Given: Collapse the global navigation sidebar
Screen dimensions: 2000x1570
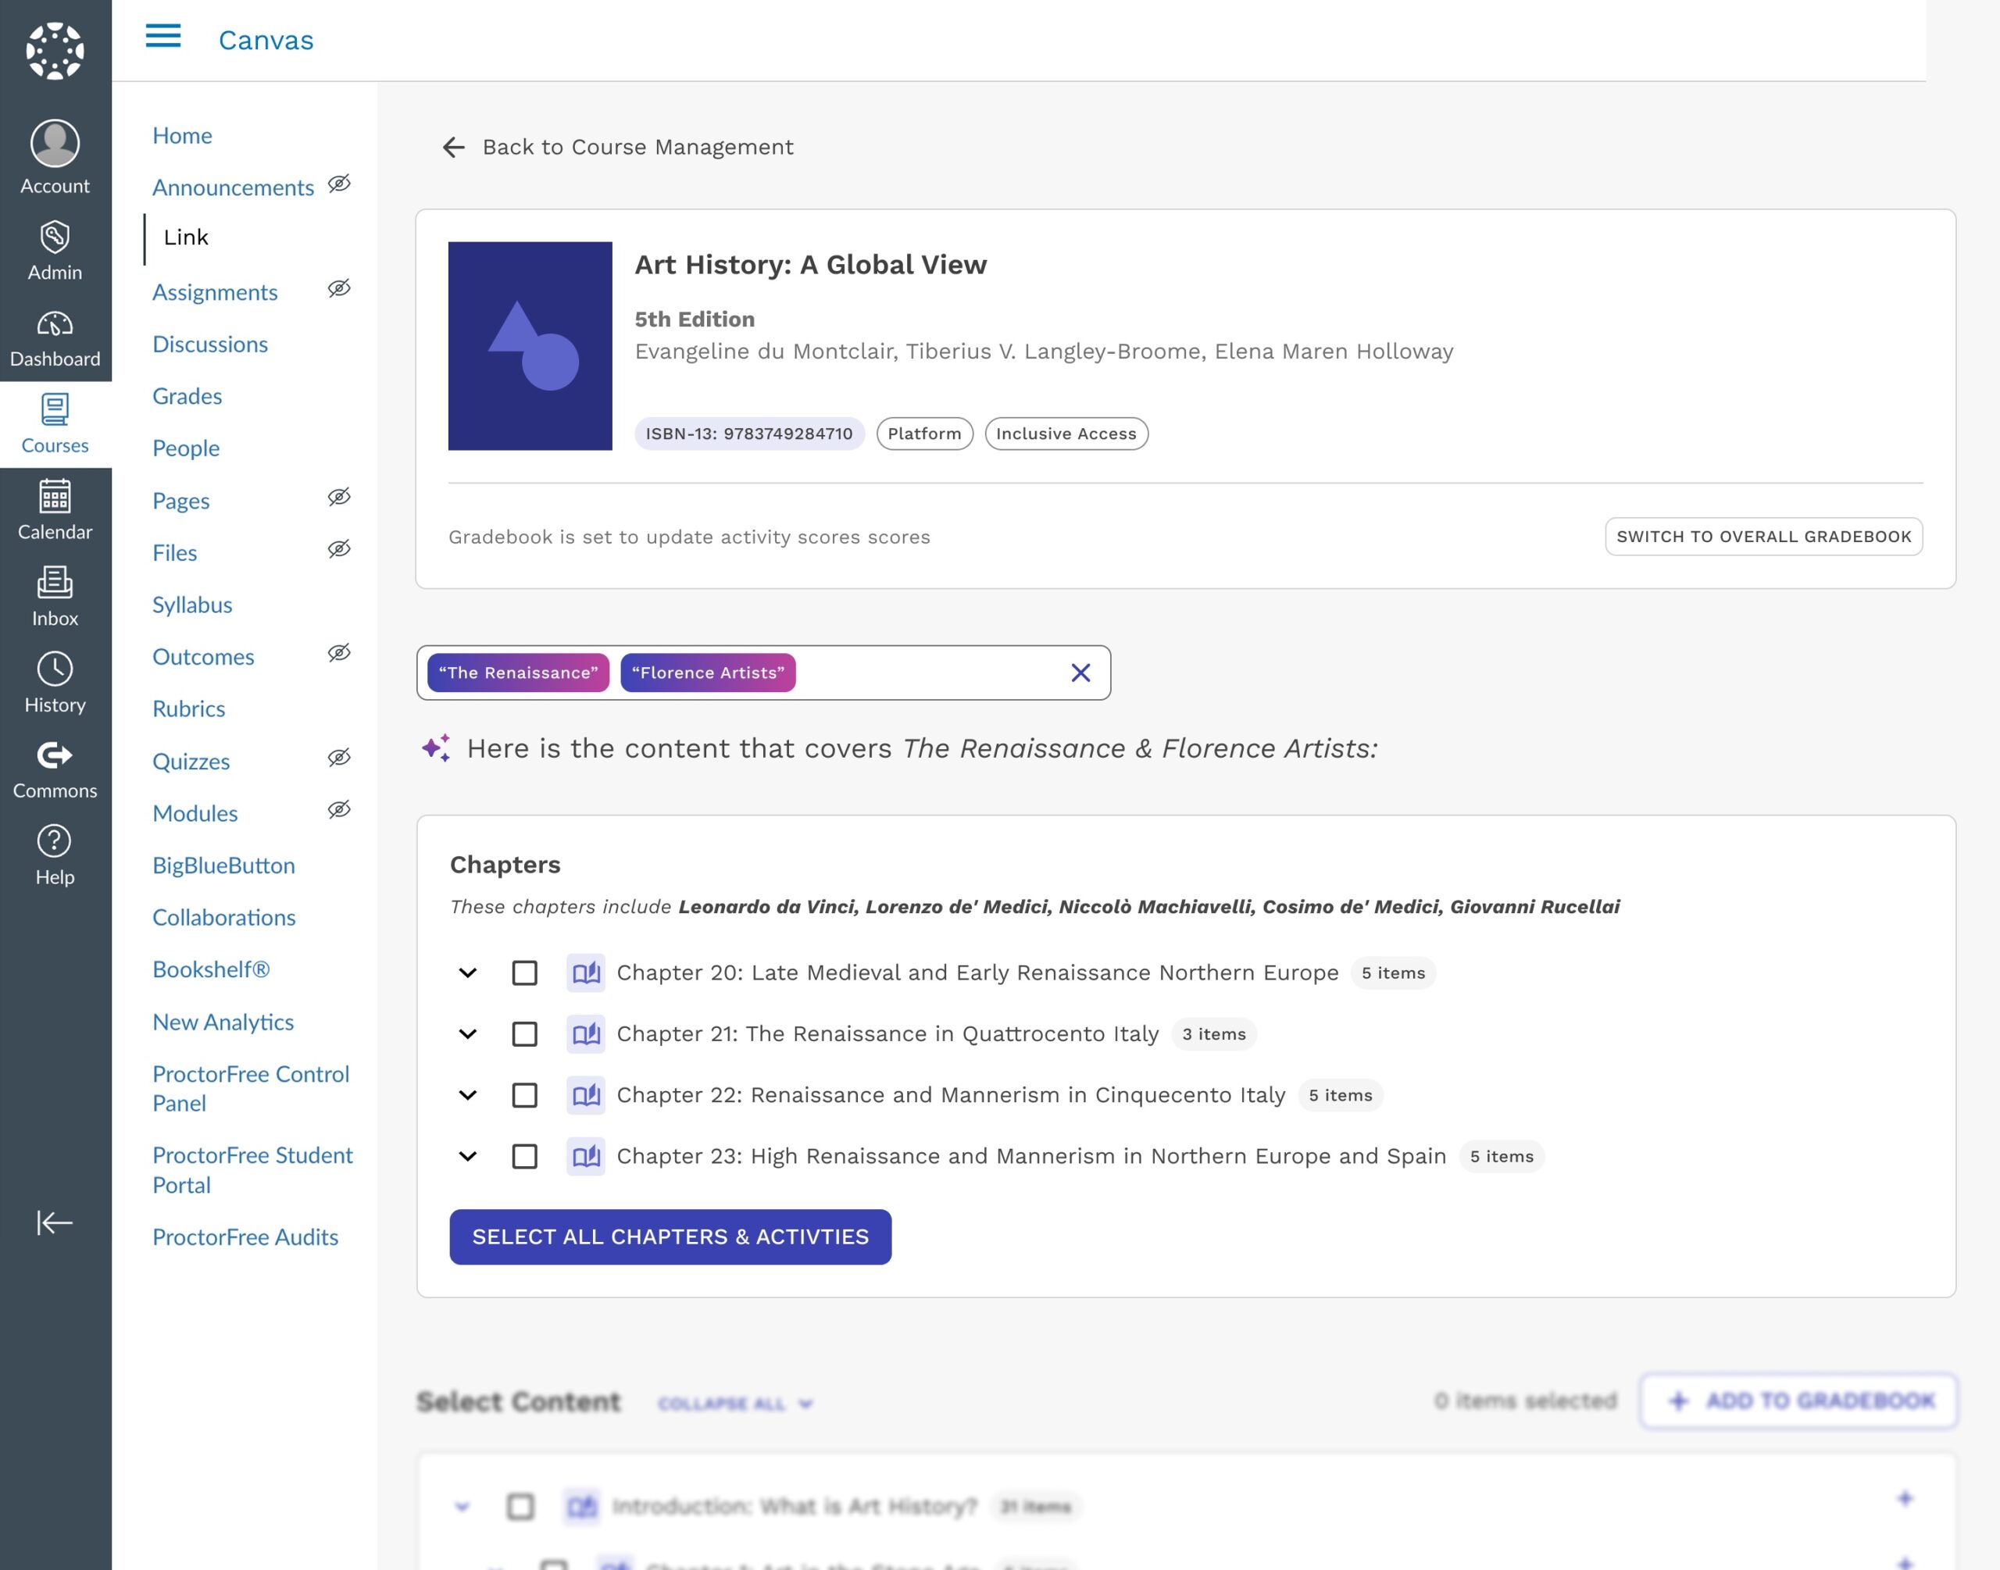Looking at the screenshot, I should [55, 1222].
